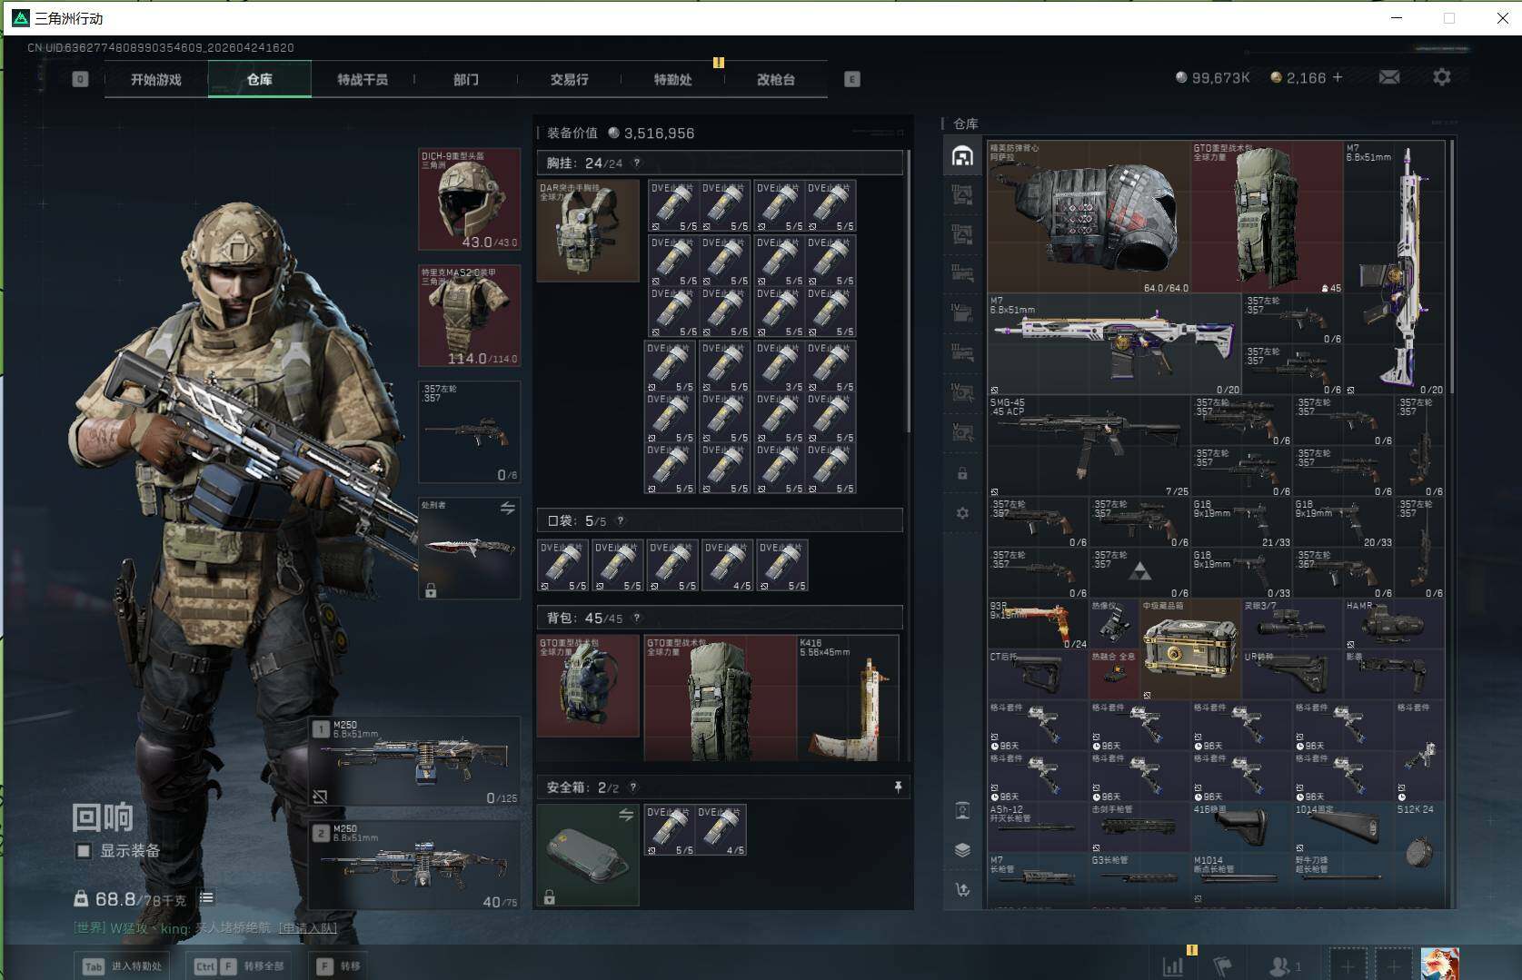
Task: Click the tier-V expansion box in sidebar
Action: [x=962, y=432]
